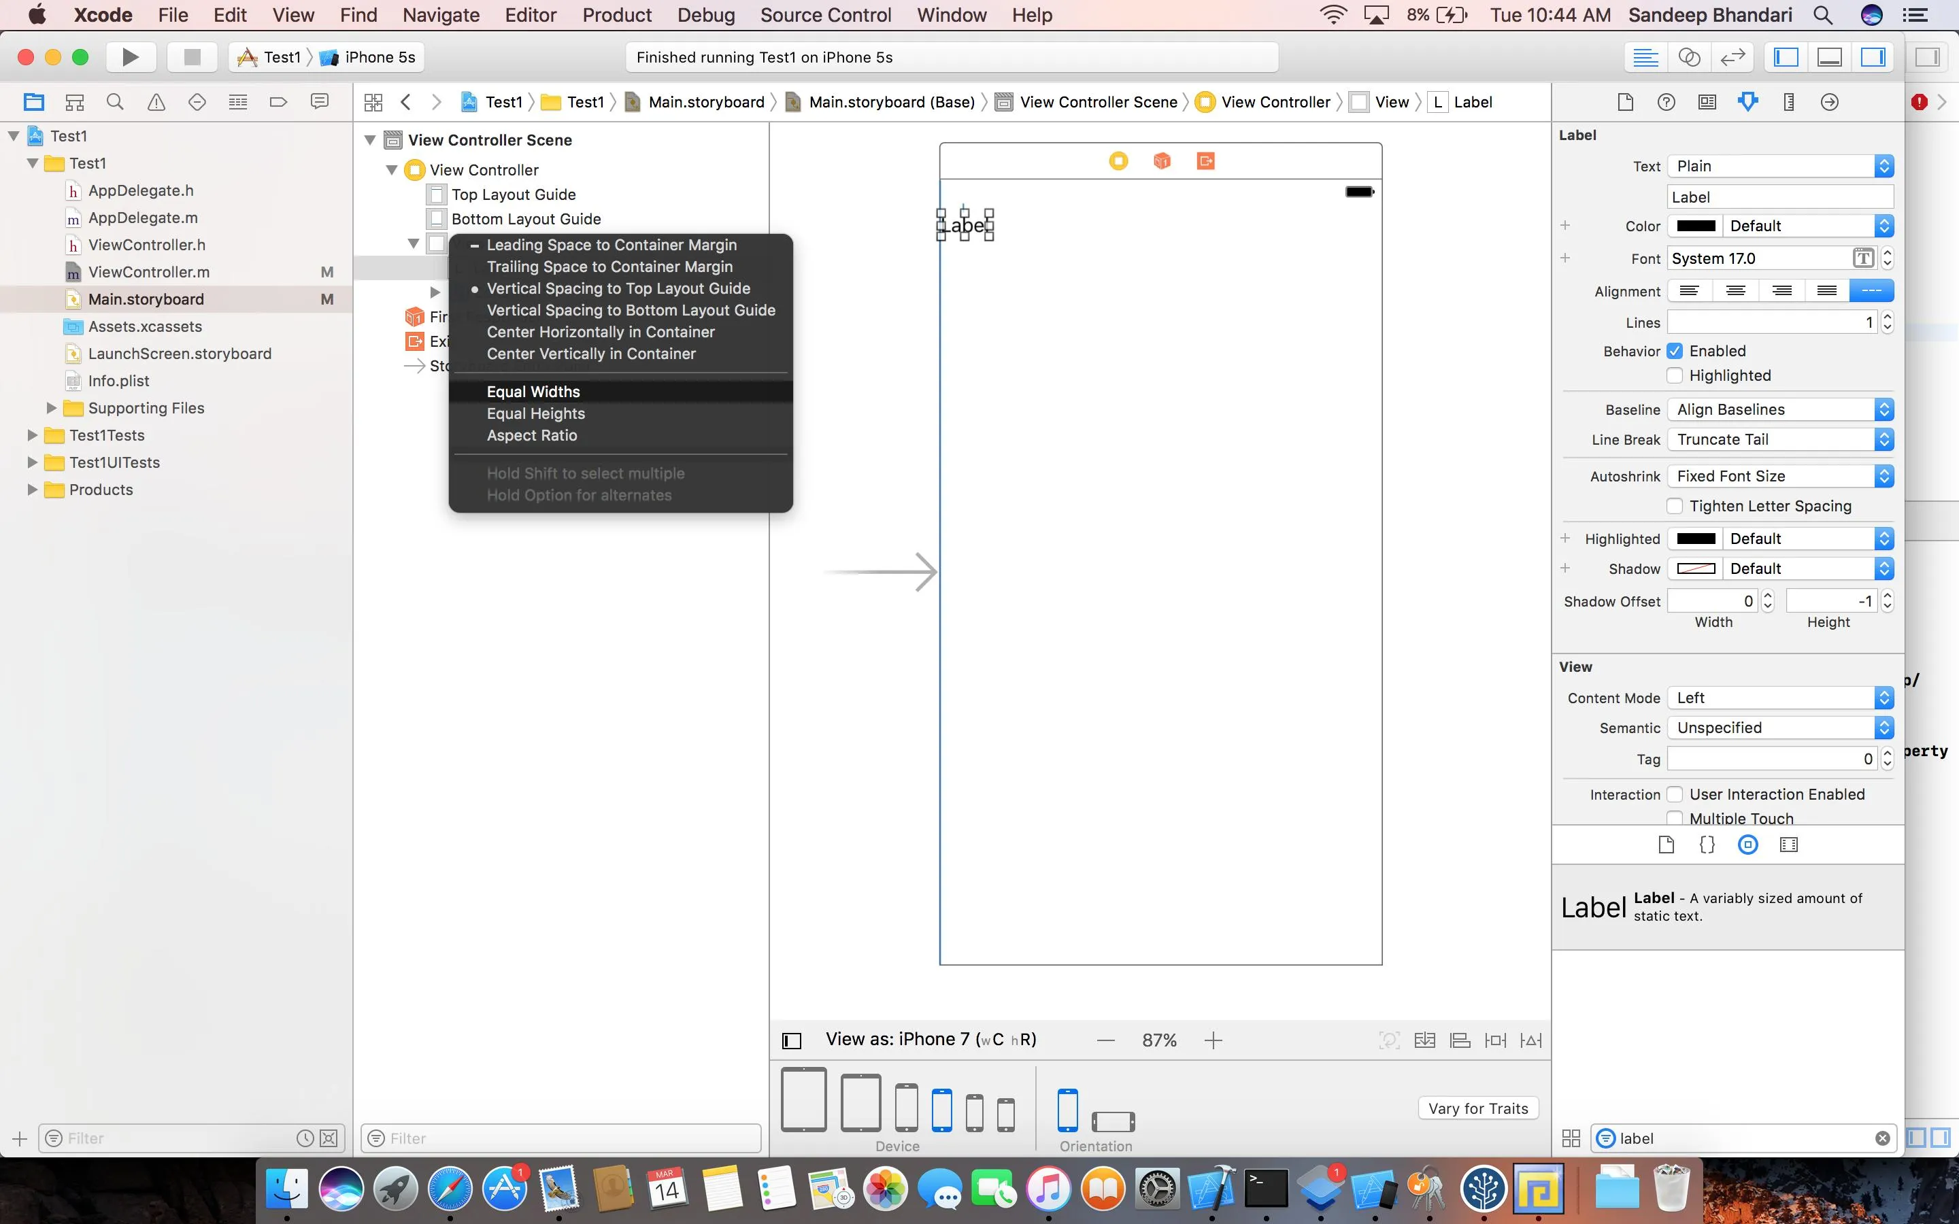Open the Content Mode dropdown

pyautogui.click(x=1779, y=698)
